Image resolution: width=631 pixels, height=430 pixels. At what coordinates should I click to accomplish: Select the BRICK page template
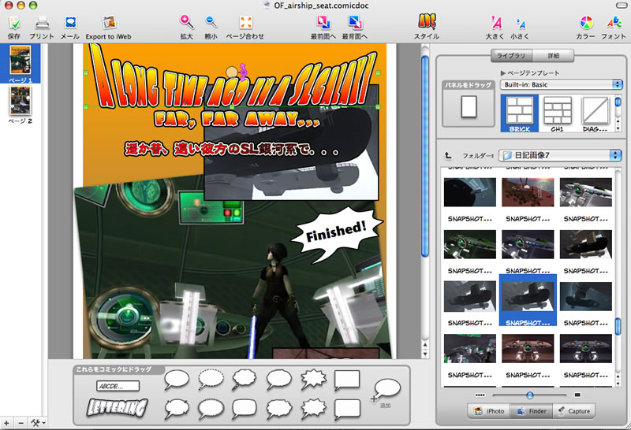coord(520,113)
